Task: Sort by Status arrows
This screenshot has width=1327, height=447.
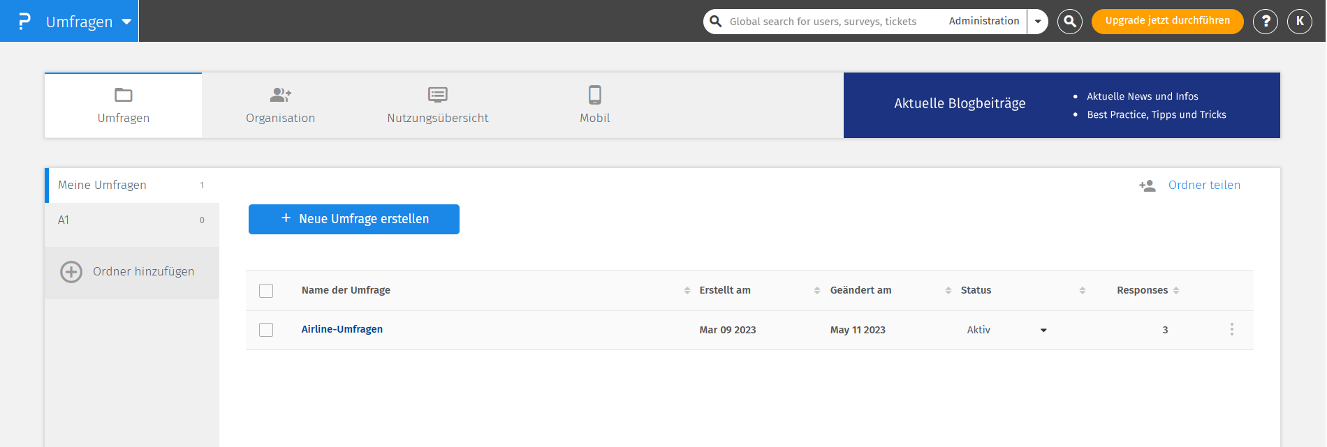Action: 1083,291
